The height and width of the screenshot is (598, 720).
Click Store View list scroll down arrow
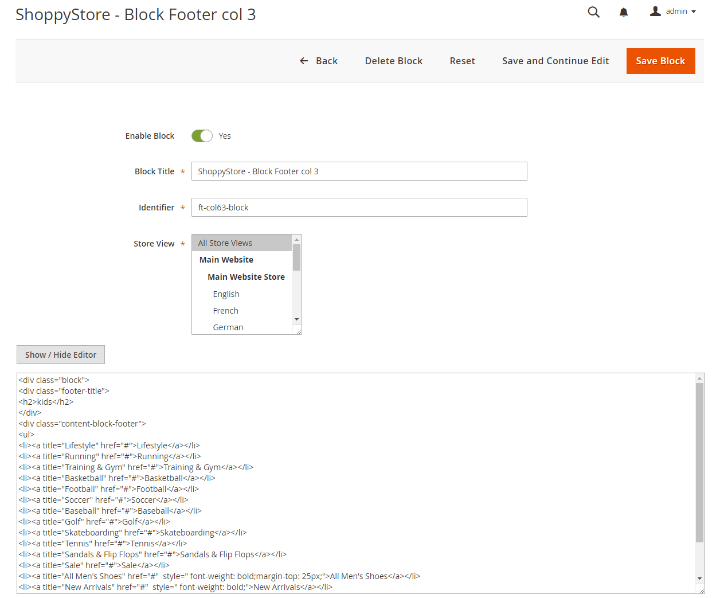point(296,319)
